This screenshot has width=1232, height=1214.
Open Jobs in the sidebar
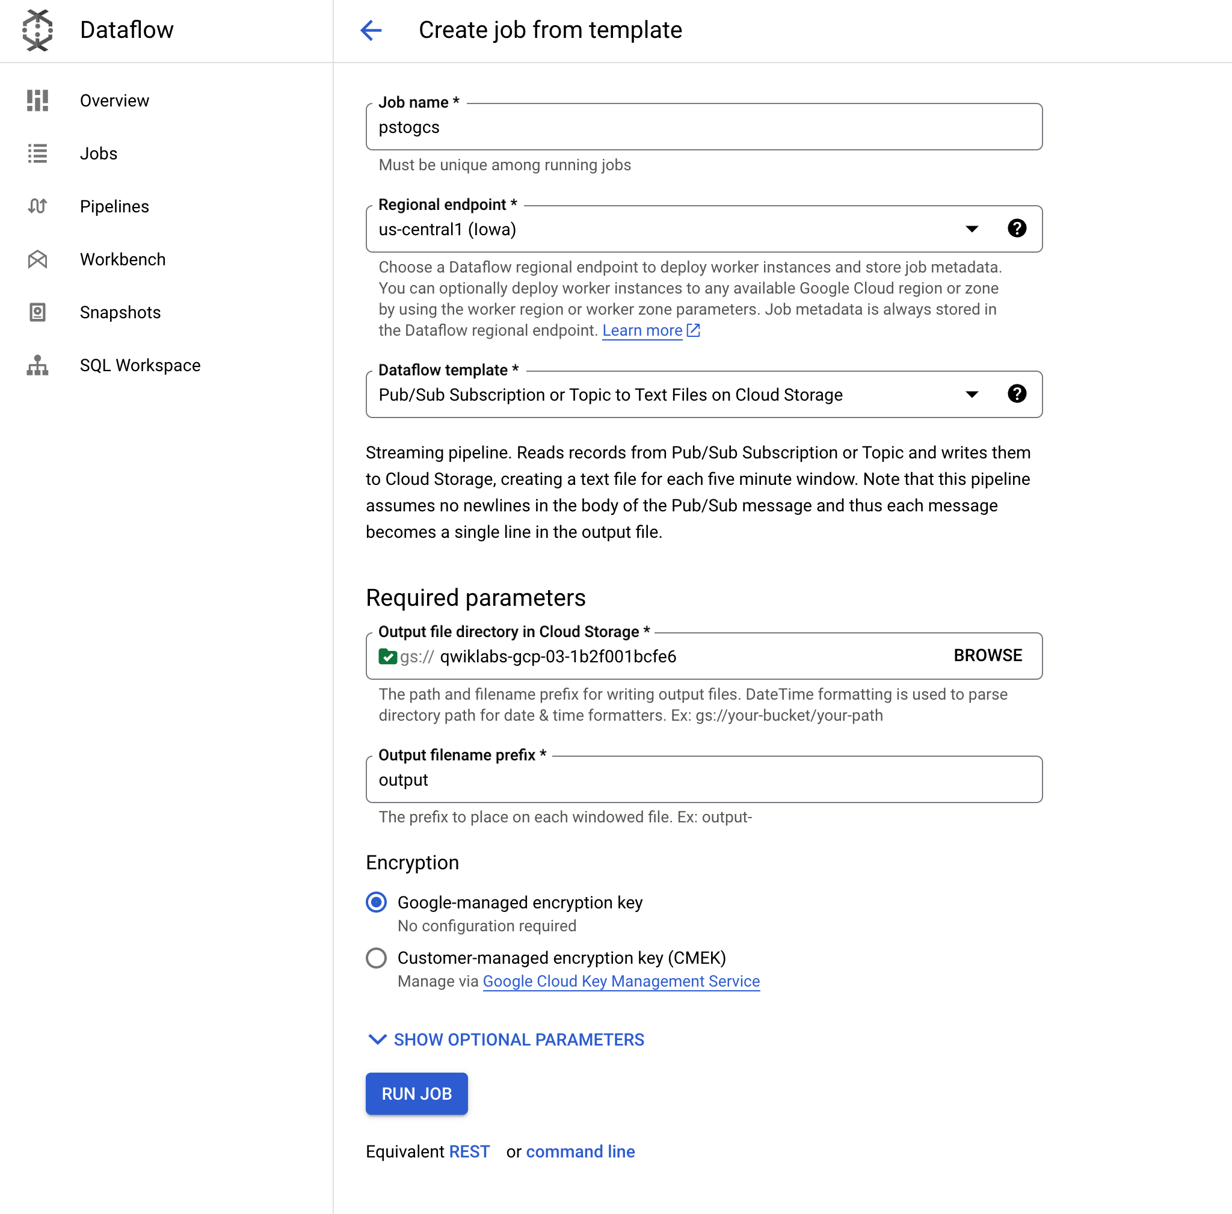[x=98, y=153]
